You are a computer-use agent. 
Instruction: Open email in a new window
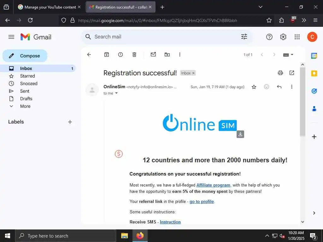tap(292, 73)
